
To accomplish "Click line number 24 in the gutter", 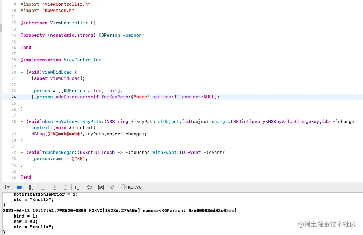I will click(14, 97).
